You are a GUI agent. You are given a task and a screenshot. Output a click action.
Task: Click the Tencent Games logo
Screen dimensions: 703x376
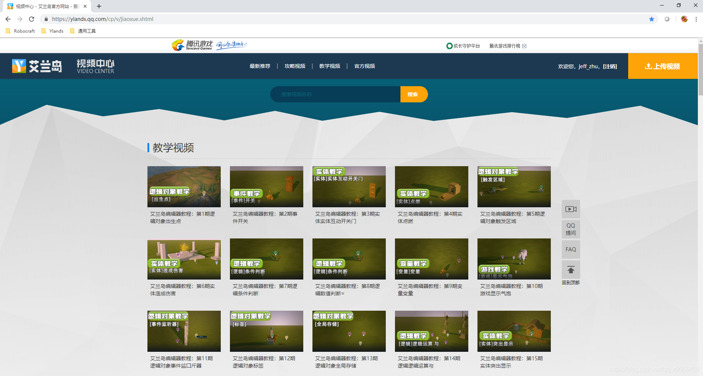tap(192, 45)
